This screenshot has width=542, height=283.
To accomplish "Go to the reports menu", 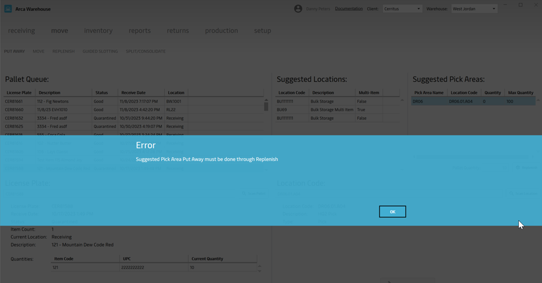I will tap(140, 31).
